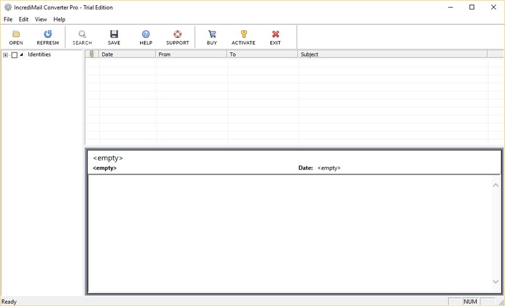Open the Edit menu

tap(23, 20)
